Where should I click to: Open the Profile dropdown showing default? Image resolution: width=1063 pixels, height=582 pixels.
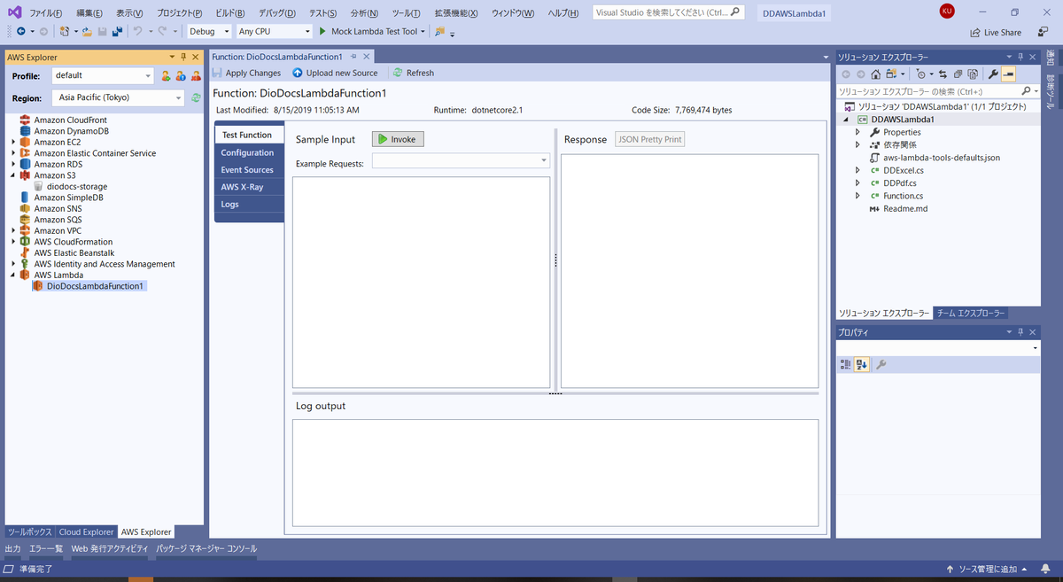coord(103,75)
